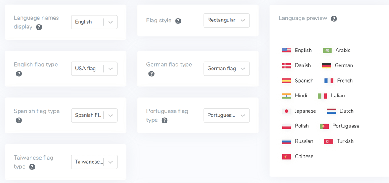Click the Turkish flag icon
389x183 pixels.
(x=329, y=141)
